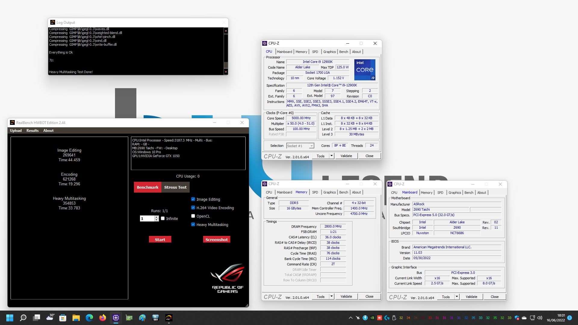Uncheck the Heavy Multitasking checkbox
Viewport: 578px width, 325px height.
point(193,224)
